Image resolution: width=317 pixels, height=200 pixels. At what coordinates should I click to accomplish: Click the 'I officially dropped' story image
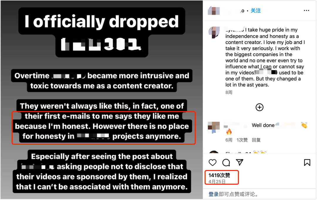coord(101,100)
